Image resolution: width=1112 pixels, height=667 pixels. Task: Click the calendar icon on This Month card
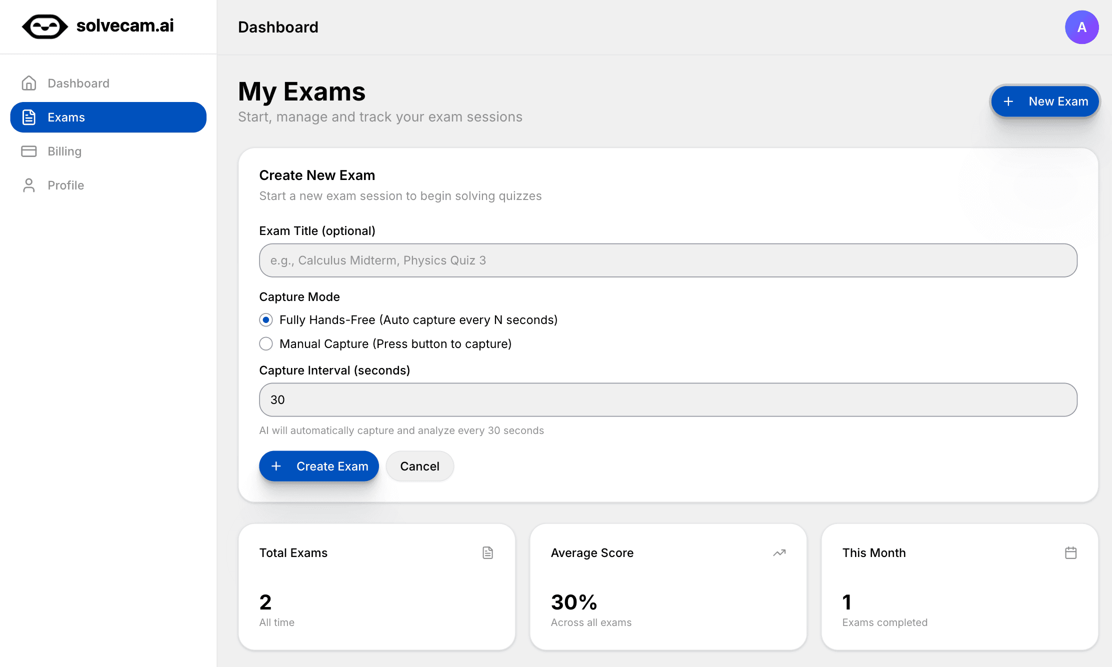click(x=1070, y=552)
